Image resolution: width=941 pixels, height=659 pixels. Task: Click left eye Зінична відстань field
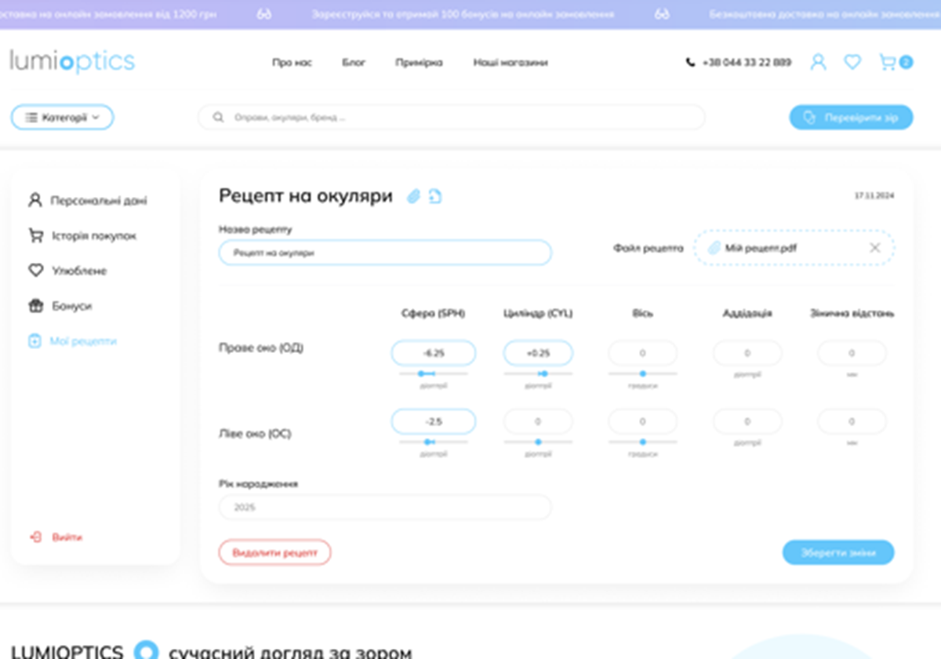852,421
